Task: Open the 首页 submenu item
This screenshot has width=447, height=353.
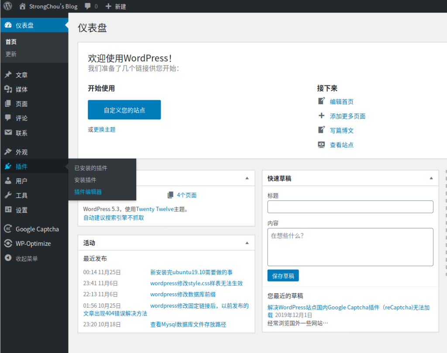Action: coord(11,42)
